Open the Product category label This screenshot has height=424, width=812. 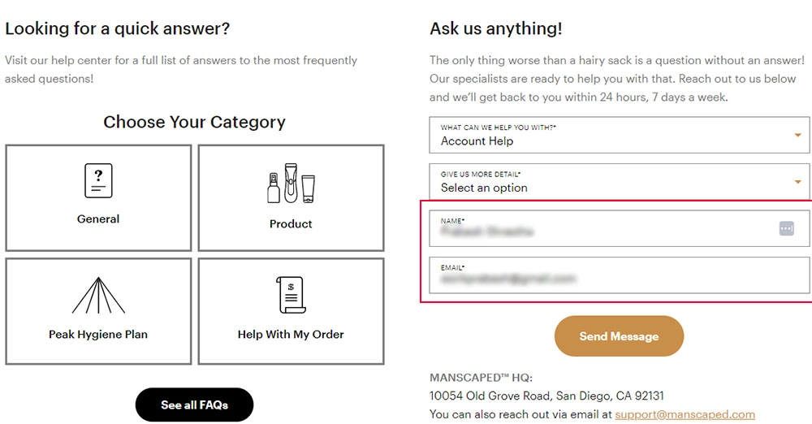click(291, 224)
